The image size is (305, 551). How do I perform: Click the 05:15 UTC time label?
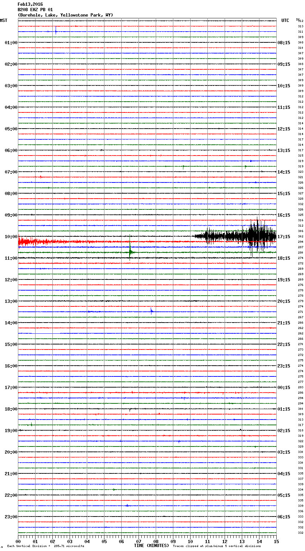point(284,495)
